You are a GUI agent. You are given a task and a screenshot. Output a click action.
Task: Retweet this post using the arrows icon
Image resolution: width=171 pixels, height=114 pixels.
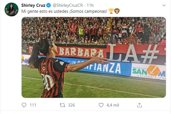[x=62, y=105]
